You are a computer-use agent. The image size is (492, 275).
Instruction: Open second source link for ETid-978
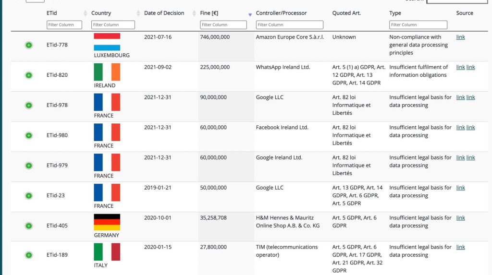coord(471,97)
